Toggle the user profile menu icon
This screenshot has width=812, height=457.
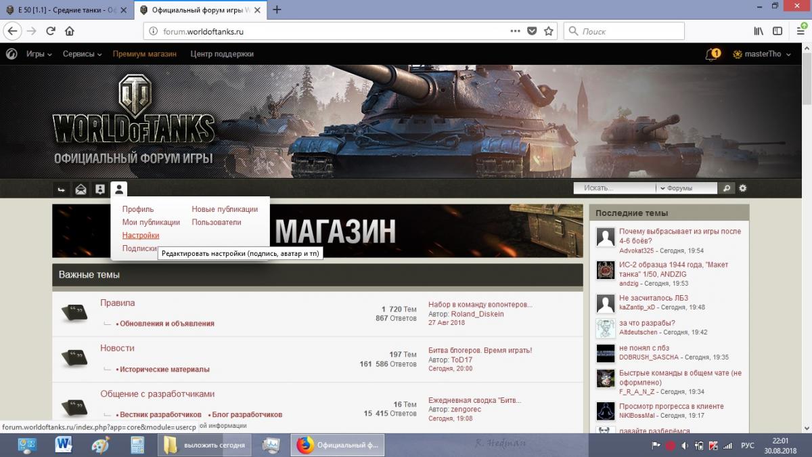(119, 189)
